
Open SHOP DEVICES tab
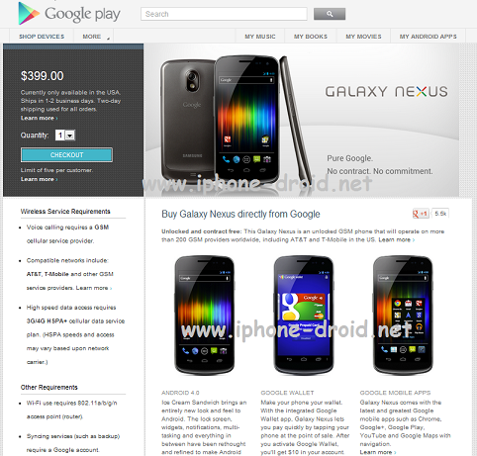click(42, 37)
